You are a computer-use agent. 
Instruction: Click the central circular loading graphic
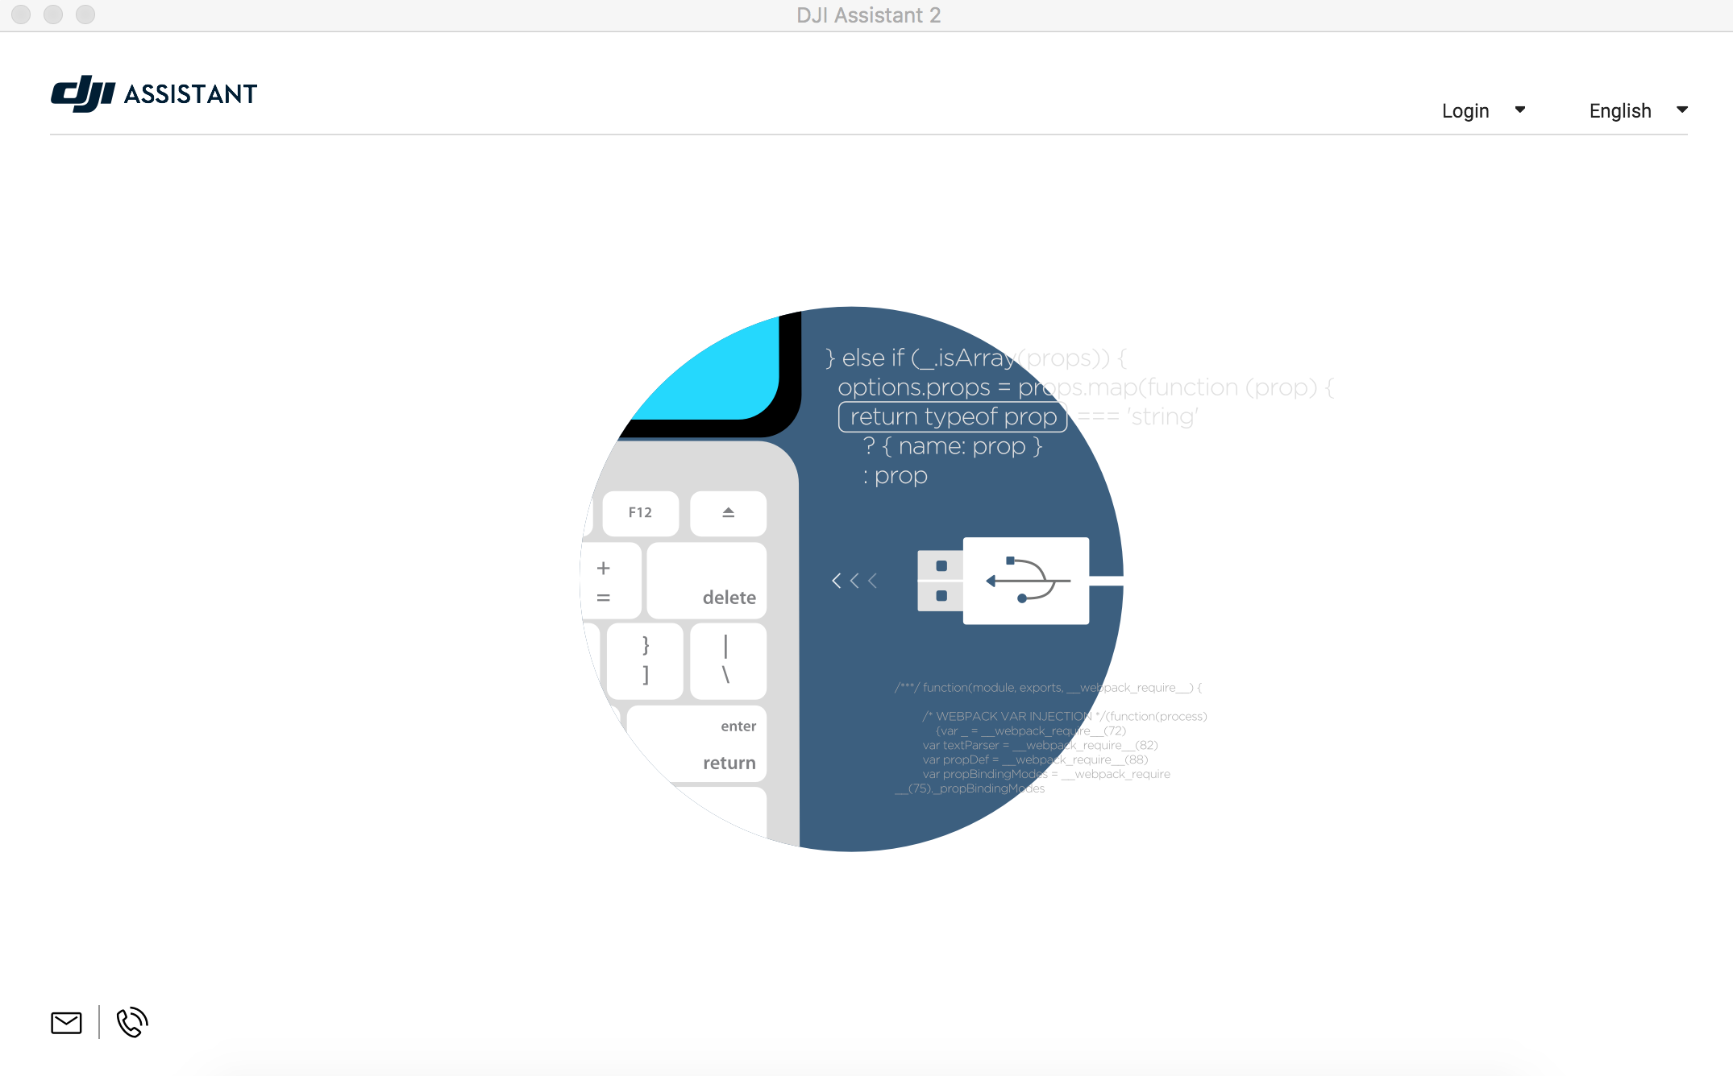tap(866, 572)
